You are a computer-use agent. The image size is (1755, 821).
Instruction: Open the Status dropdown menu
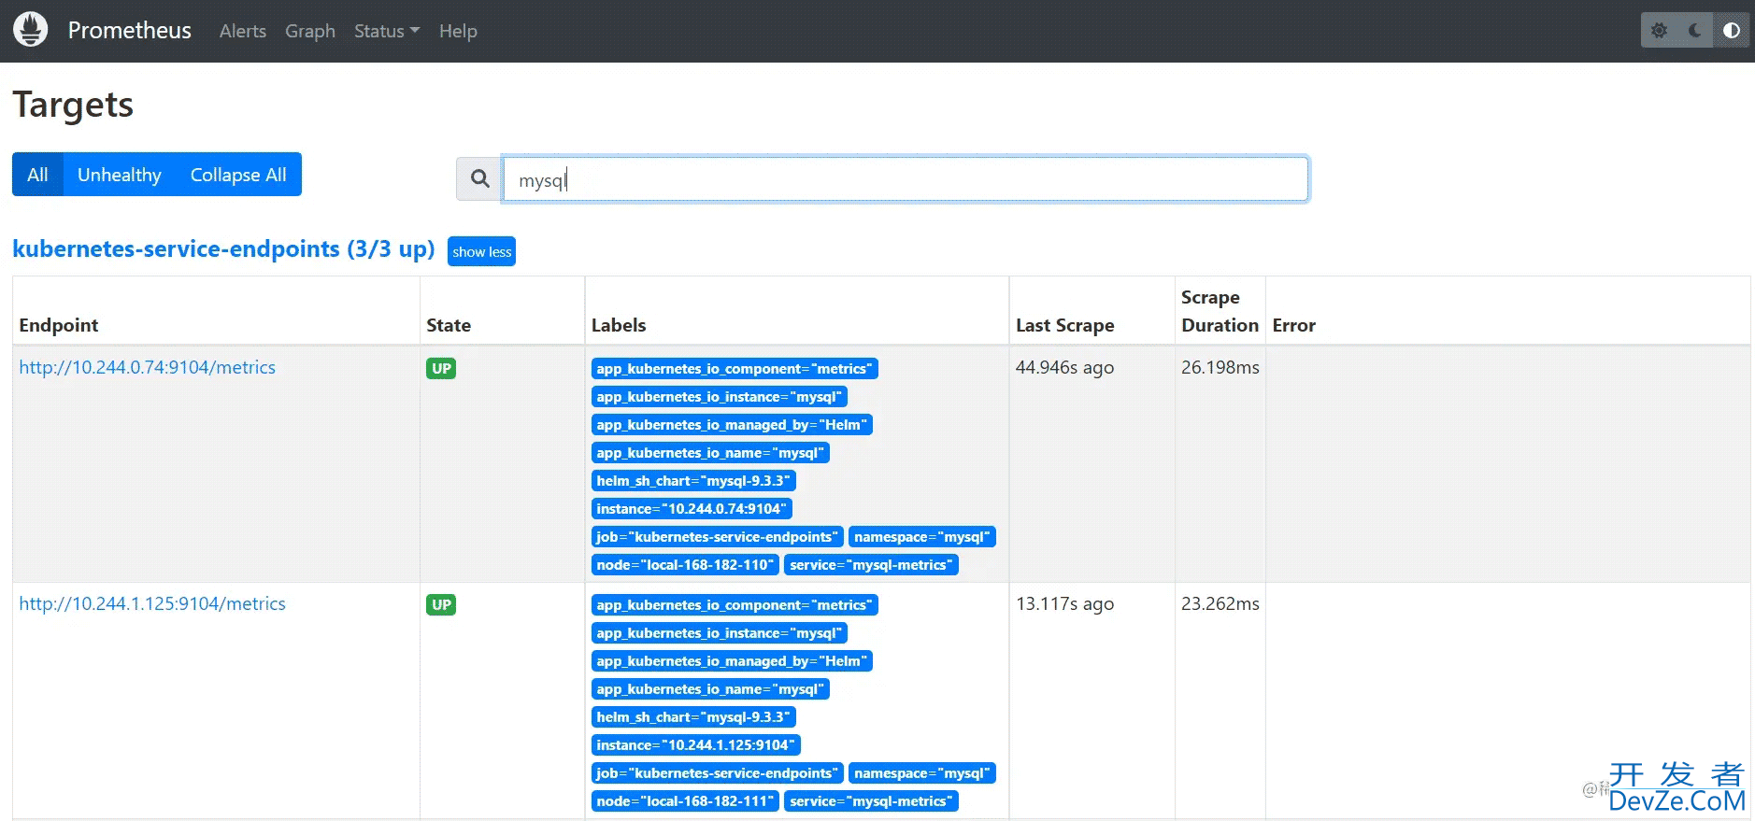pos(387,31)
